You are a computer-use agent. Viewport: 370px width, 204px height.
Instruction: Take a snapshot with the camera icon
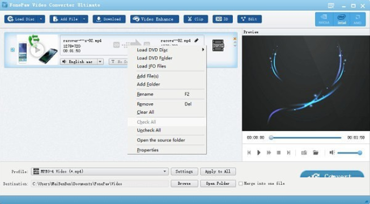pyautogui.click(x=304, y=153)
